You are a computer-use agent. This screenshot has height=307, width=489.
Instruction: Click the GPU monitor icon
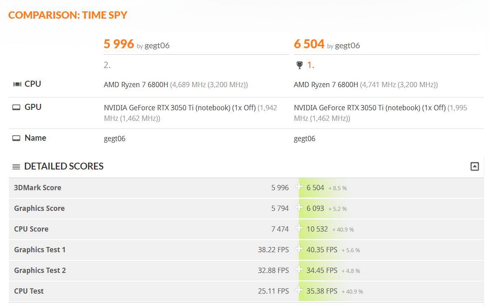click(16, 107)
